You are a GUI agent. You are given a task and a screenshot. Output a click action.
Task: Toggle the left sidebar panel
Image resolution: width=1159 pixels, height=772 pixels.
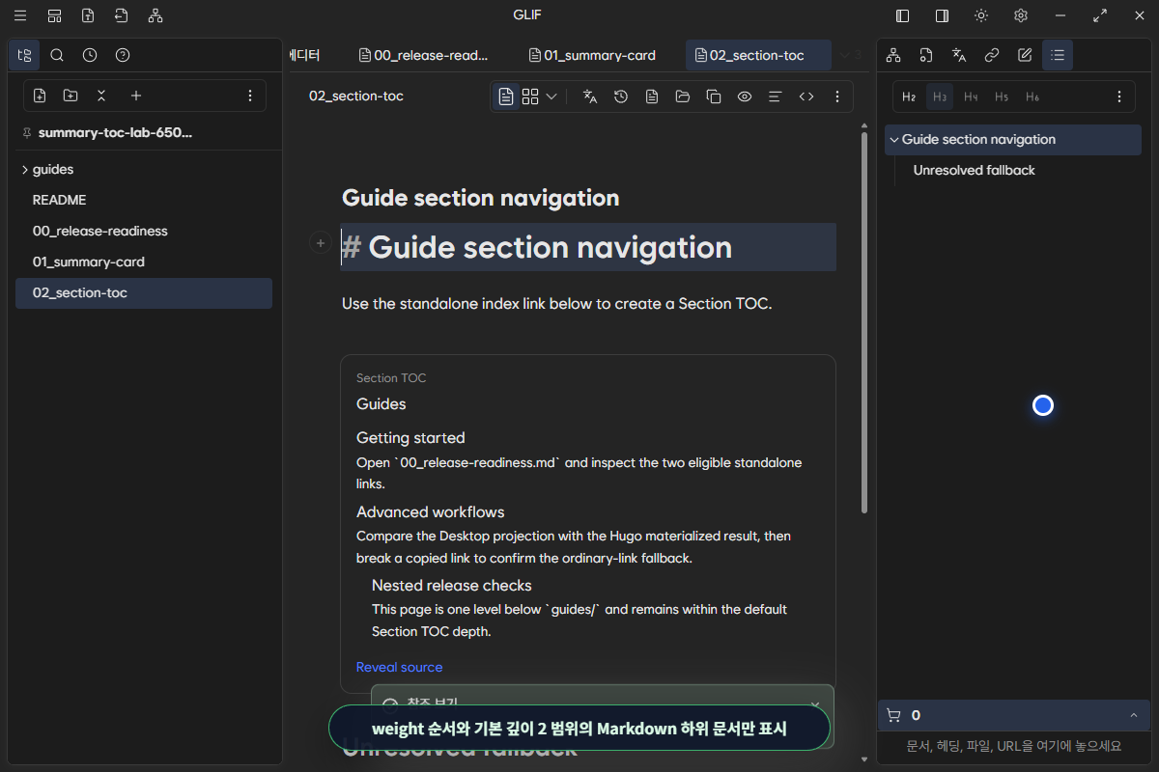(903, 15)
